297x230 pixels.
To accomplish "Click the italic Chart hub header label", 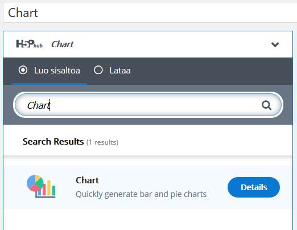I will pyautogui.click(x=63, y=44).
